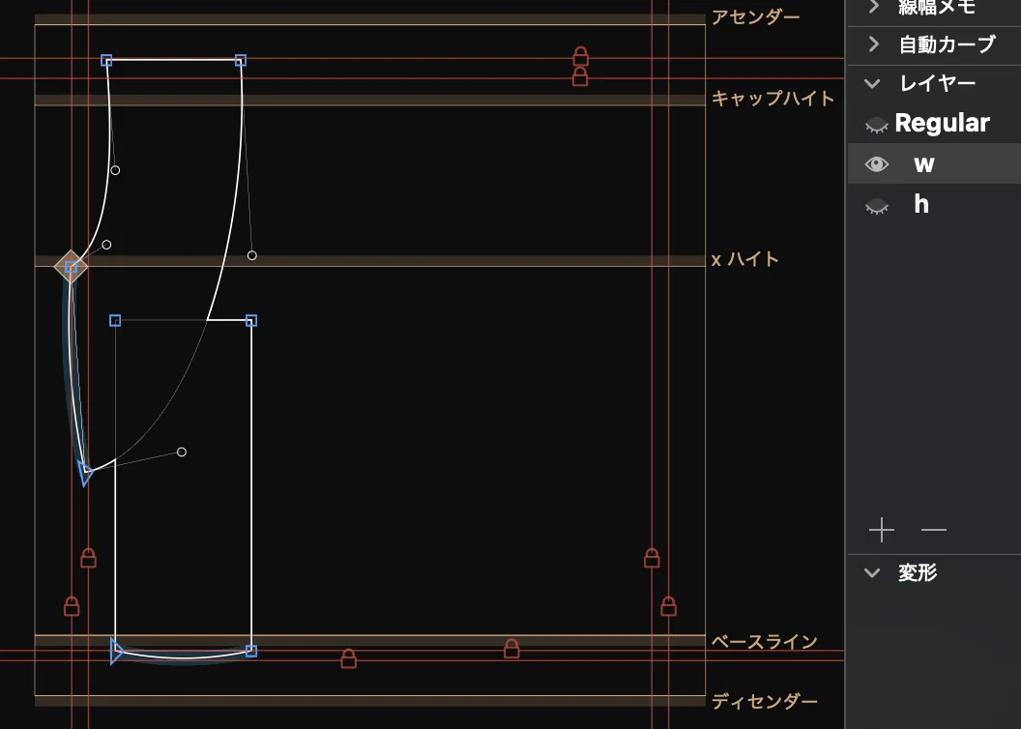Show the Regular layer via its eye icon
This screenshot has height=729, width=1021.
coord(876,125)
